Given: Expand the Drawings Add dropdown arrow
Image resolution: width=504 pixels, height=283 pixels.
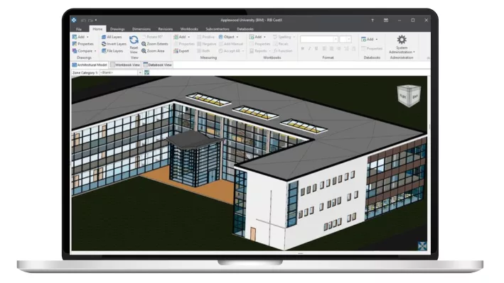Looking at the screenshot, I should [x=87, y=37].
